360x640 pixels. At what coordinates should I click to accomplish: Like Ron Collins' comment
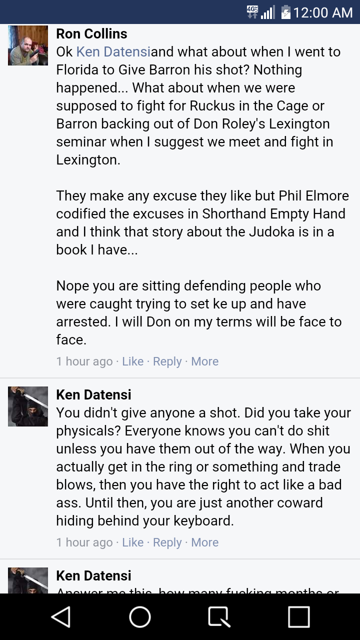[133, 361]
